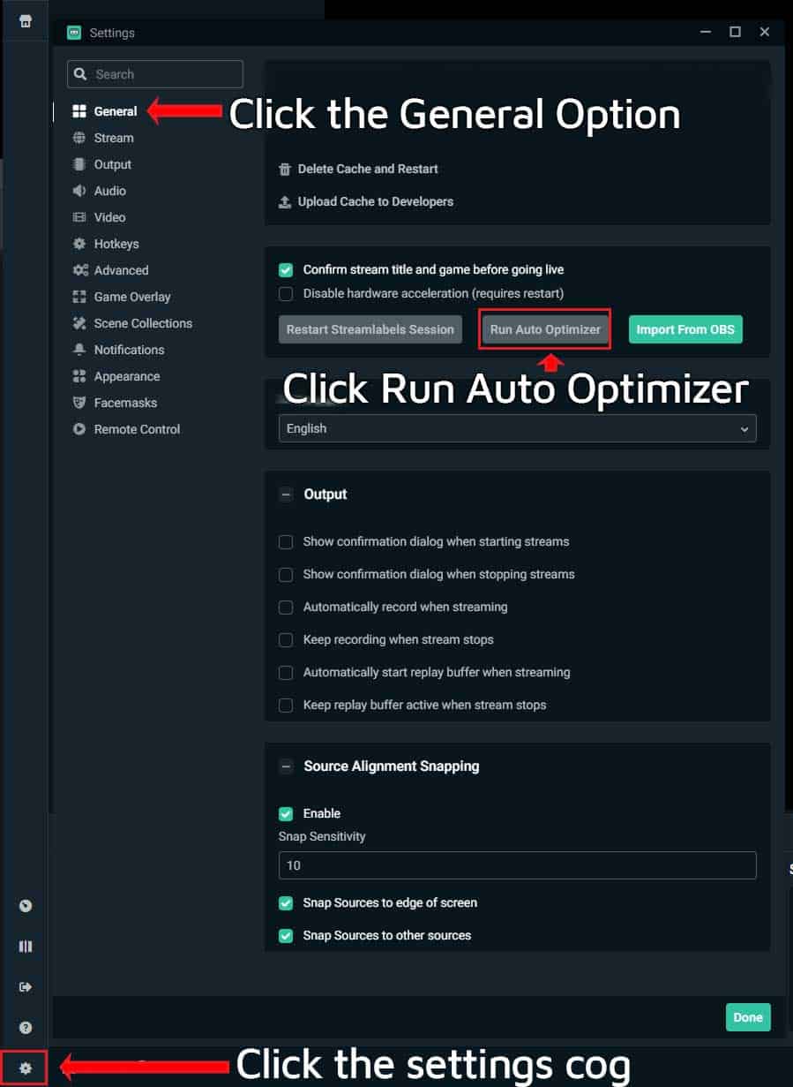Viewport: 793px width, 1087px height.
Task: Maximize the Settings window
Action: [x=735, y=32]
